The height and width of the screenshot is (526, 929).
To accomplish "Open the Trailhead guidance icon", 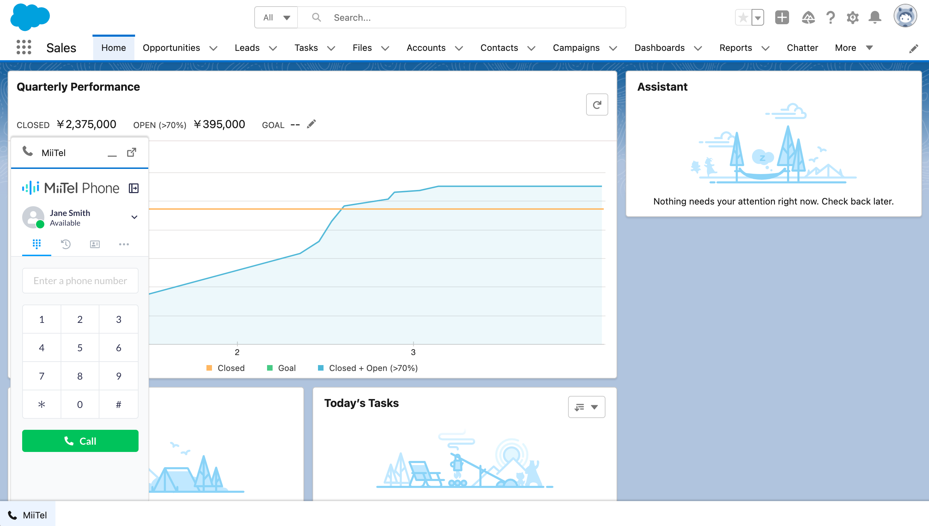I will [x=808, y=17].
